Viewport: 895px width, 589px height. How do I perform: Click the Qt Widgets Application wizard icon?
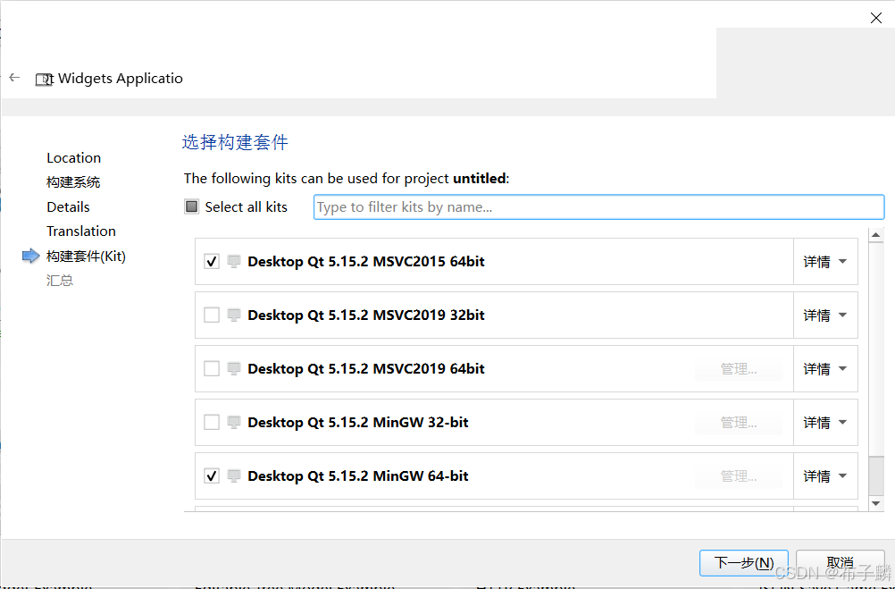(44, 80)
